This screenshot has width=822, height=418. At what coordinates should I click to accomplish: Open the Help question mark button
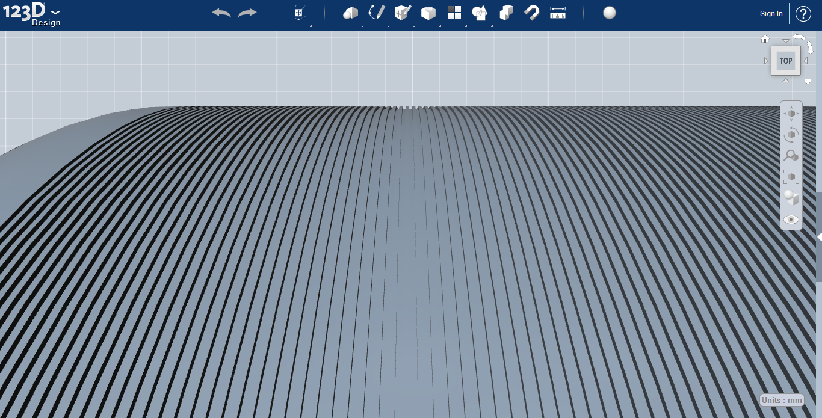point(803,13)
